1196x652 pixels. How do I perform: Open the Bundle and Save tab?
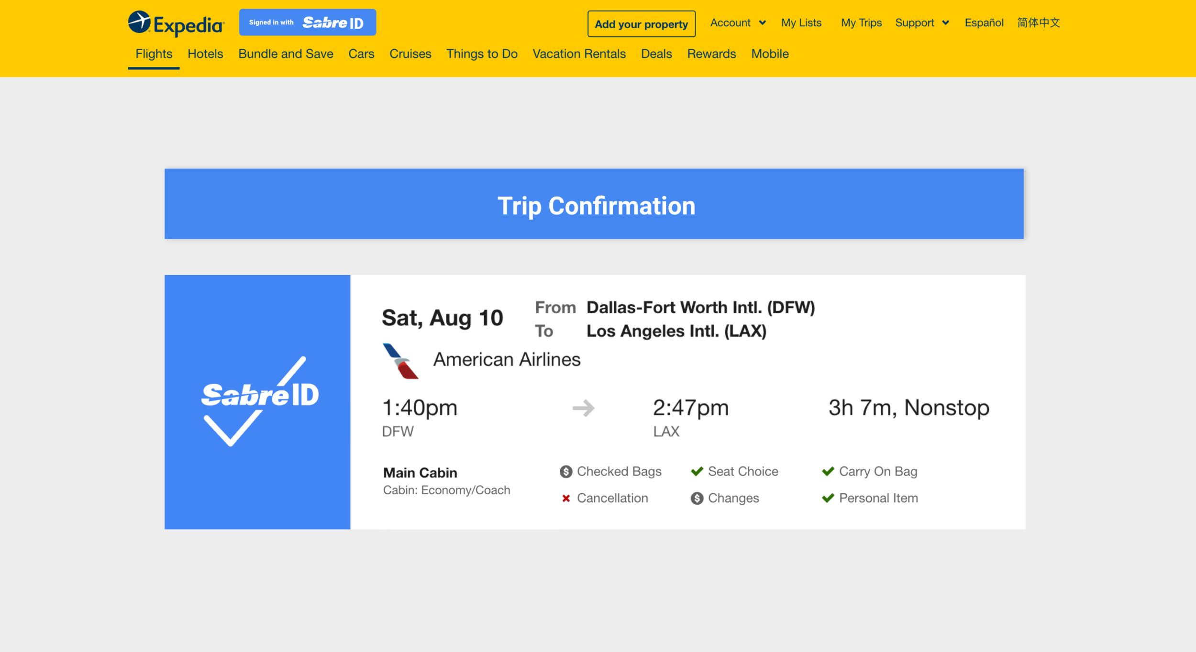tap(286, 54)
